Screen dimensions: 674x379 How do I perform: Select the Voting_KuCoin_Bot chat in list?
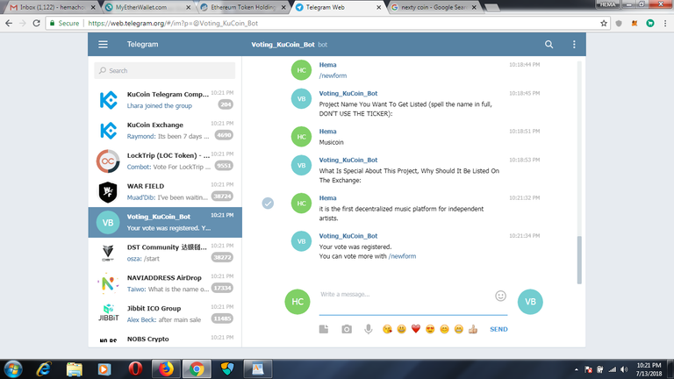tap(165, 222)
